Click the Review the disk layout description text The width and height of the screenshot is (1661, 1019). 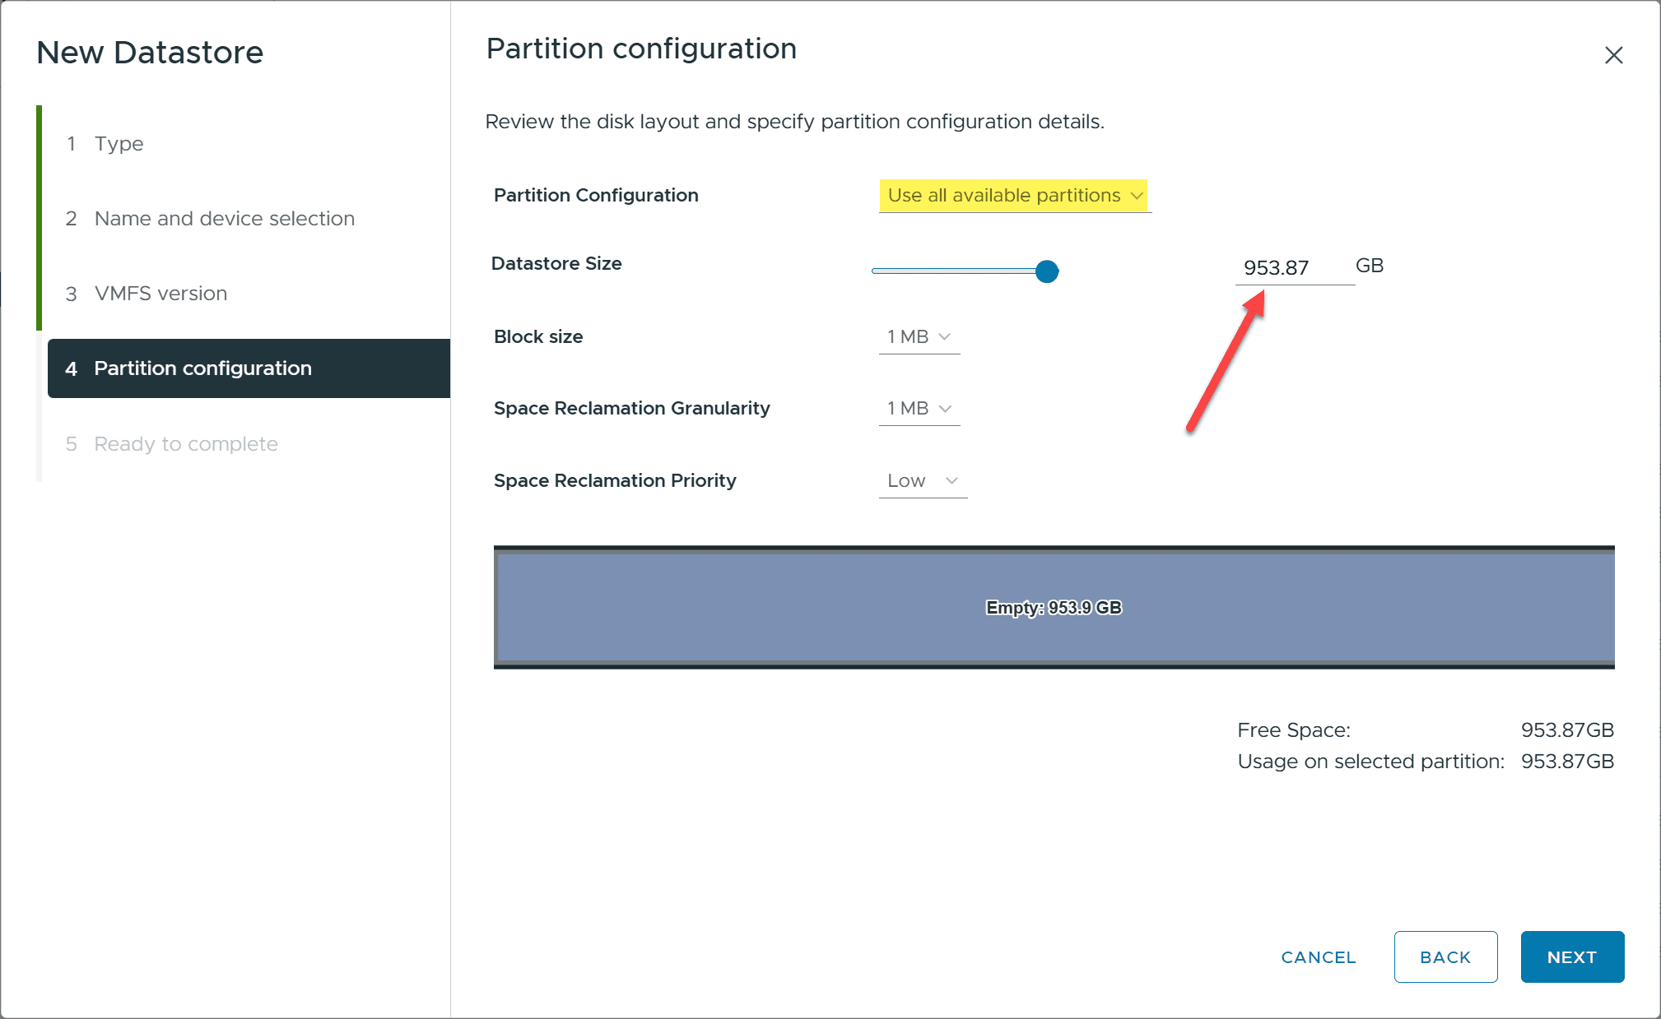point(795,122)
